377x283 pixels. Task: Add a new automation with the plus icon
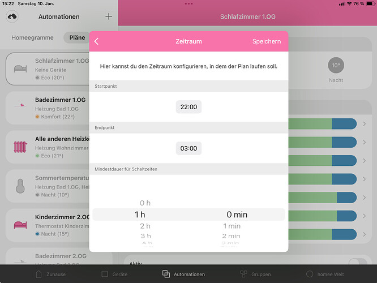coord(109,16)
